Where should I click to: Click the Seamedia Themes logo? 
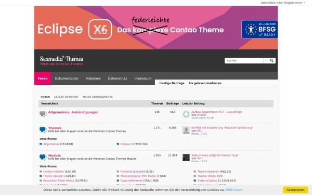point(61,61)
